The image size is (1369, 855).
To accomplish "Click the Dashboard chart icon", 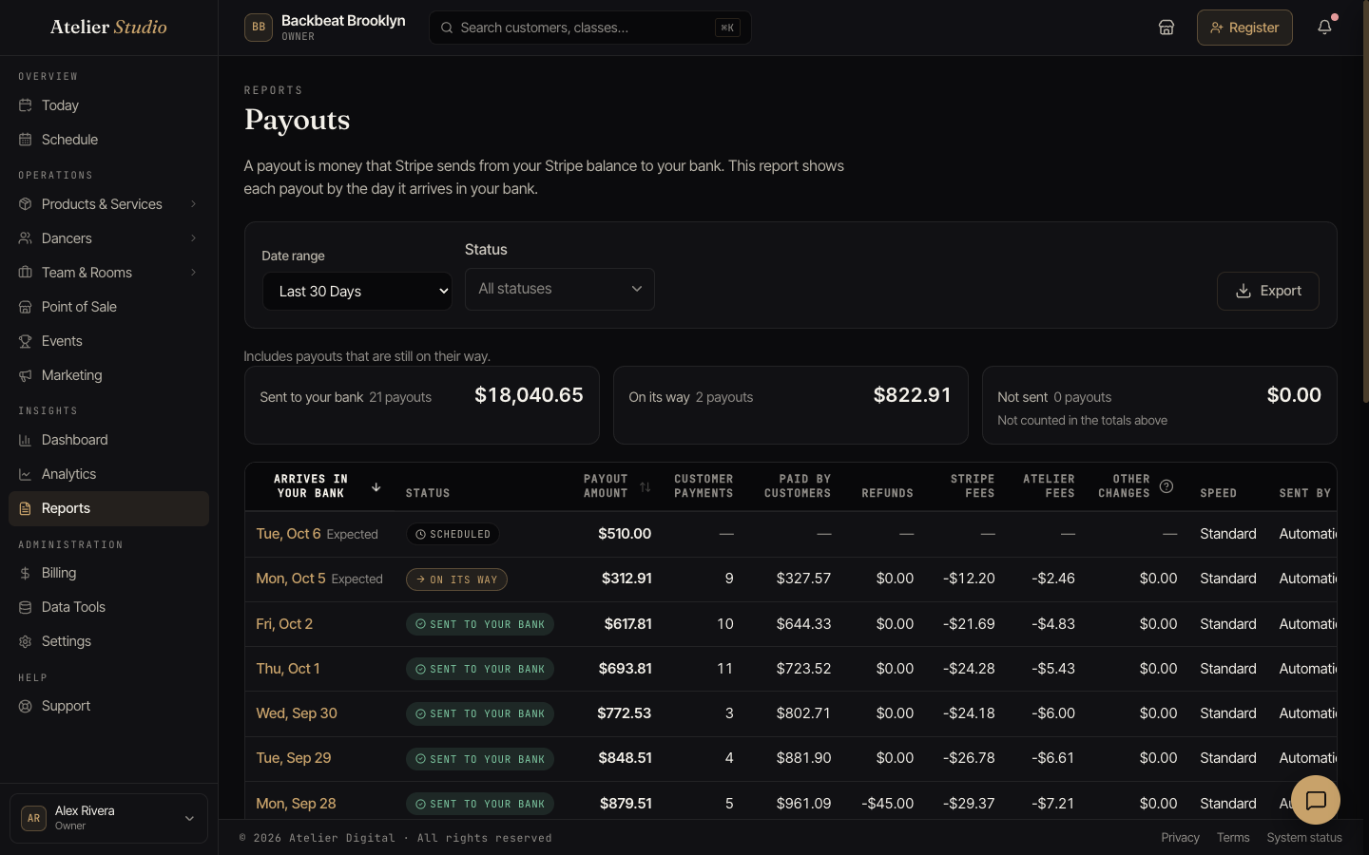I will [26, 440].
